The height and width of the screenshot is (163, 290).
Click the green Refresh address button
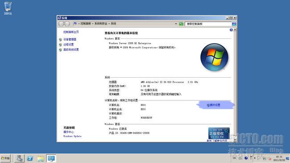181,24
